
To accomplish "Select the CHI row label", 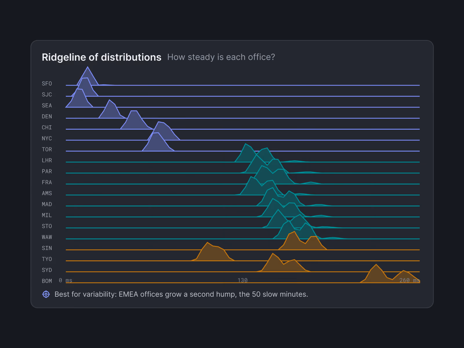I will tap(47, 128).
